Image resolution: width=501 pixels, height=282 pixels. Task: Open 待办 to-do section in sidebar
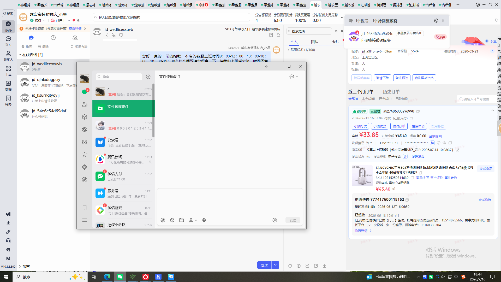tap(8, 101)
